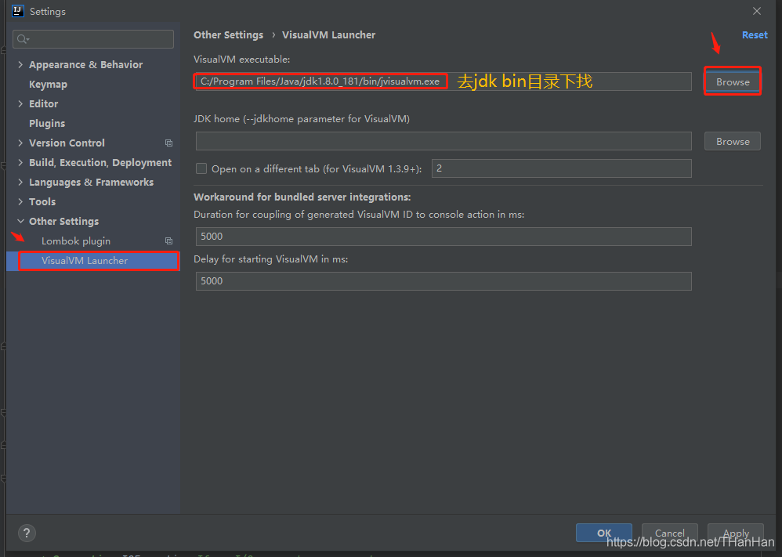Click the Cancel button
This screenshot has height=557, width=782.
pos(670,533)
